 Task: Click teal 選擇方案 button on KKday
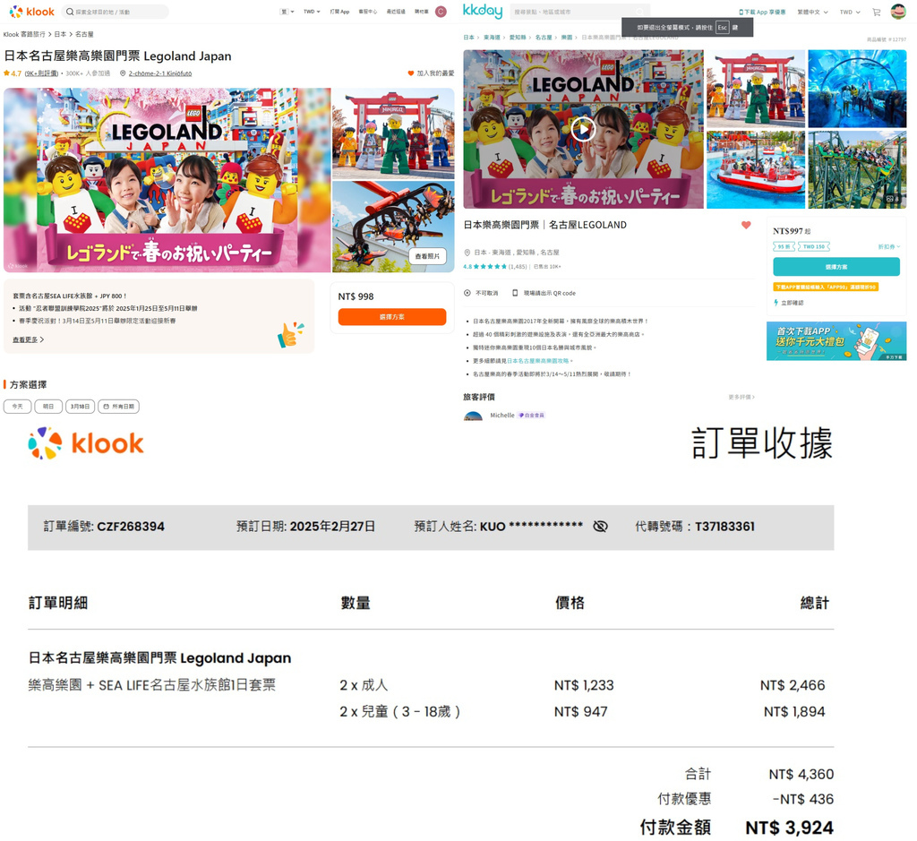(836, 267)
